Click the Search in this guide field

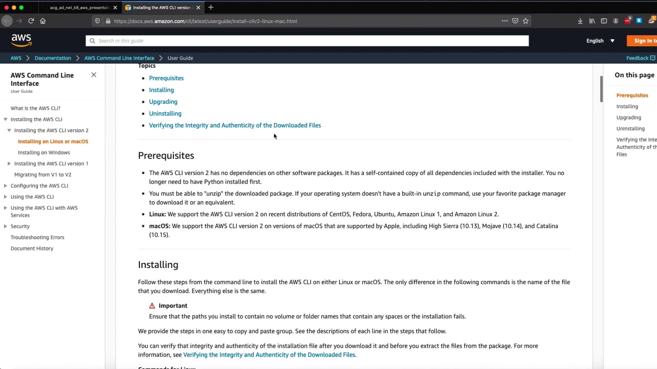[x=307, y=41]
